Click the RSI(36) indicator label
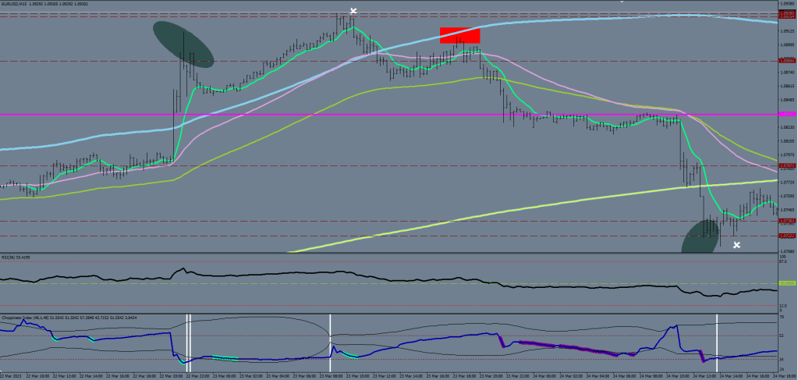 coord(14,257)
